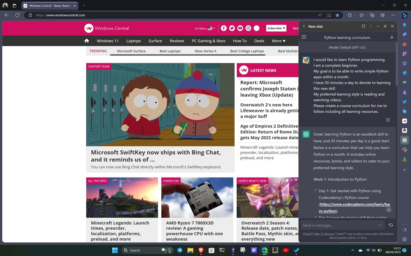Click the ChatGPT icon in the sidebar
The image size is (411, 256).
pos(404,140)
